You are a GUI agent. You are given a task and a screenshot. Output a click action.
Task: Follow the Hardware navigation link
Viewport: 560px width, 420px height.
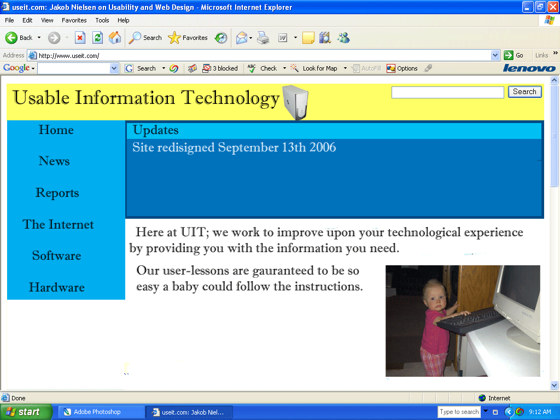click(57, 288)
